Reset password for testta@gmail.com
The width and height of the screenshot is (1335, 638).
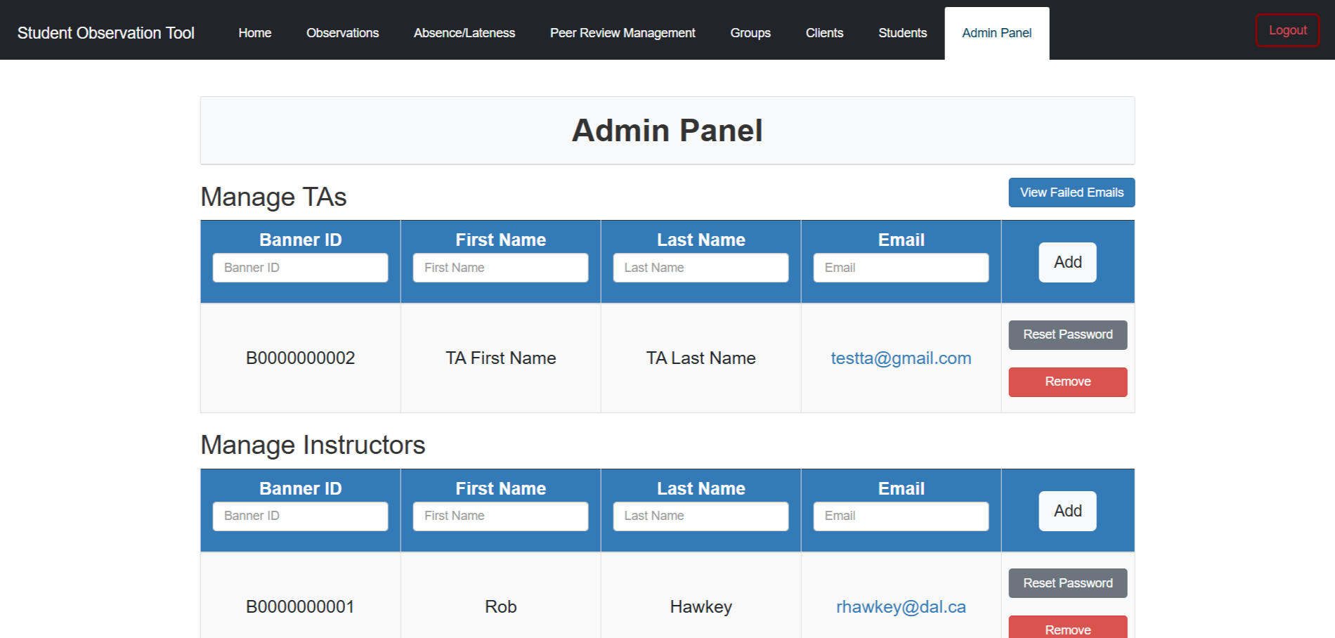click(1068, 335)
